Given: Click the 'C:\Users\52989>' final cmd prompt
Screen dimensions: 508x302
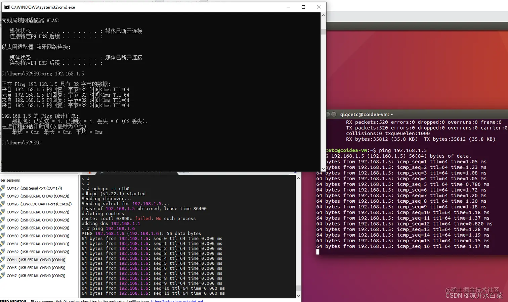Looking at the screenshot, I should click(x=22, y=143).
